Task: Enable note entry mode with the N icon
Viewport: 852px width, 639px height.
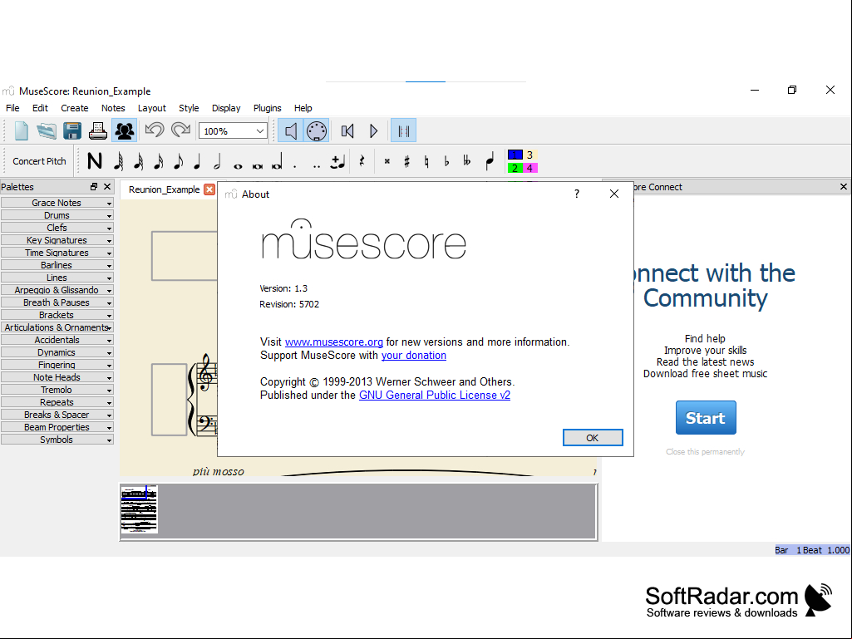Action: pyautogui.click(x=95, y=161)
